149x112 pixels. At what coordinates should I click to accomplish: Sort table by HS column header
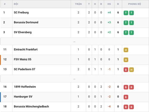[x=109, y=4]
